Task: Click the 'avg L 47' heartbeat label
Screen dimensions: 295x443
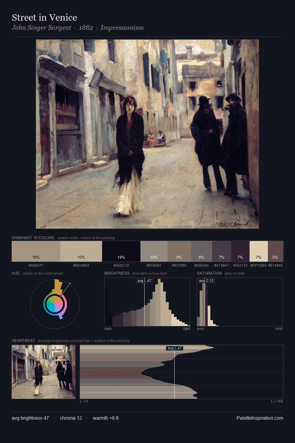Action: pos(175,348)
